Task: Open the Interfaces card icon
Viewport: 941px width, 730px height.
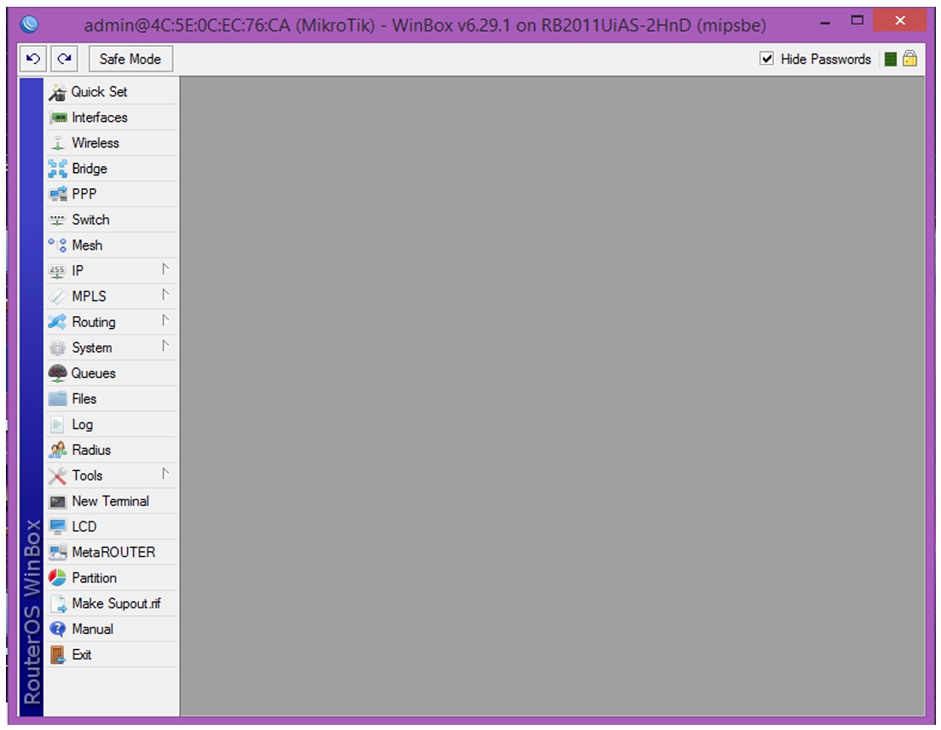Action: coord(58,118)
